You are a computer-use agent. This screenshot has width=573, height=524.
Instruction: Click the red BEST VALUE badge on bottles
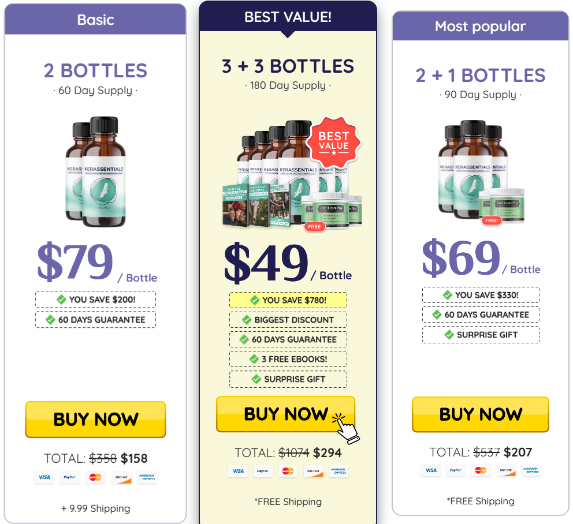334,140
